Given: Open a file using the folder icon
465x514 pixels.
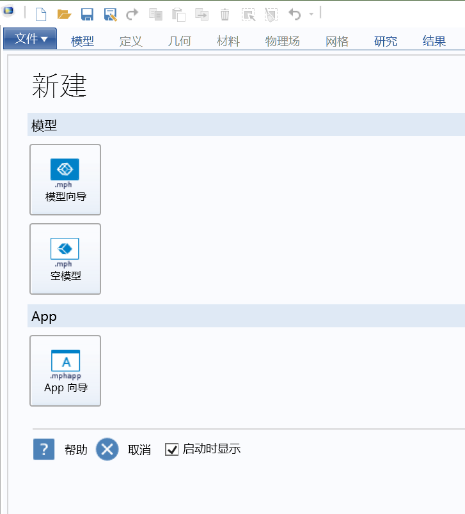Looking at the screenshot, I should (x=64, y=15).
